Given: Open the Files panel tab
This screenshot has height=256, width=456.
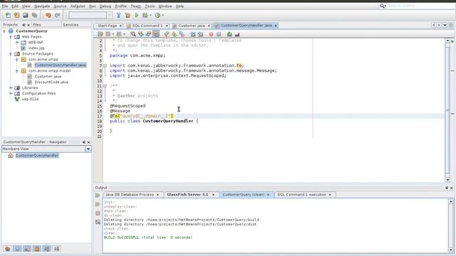Looking at the screenshot, I should point(37,25).
